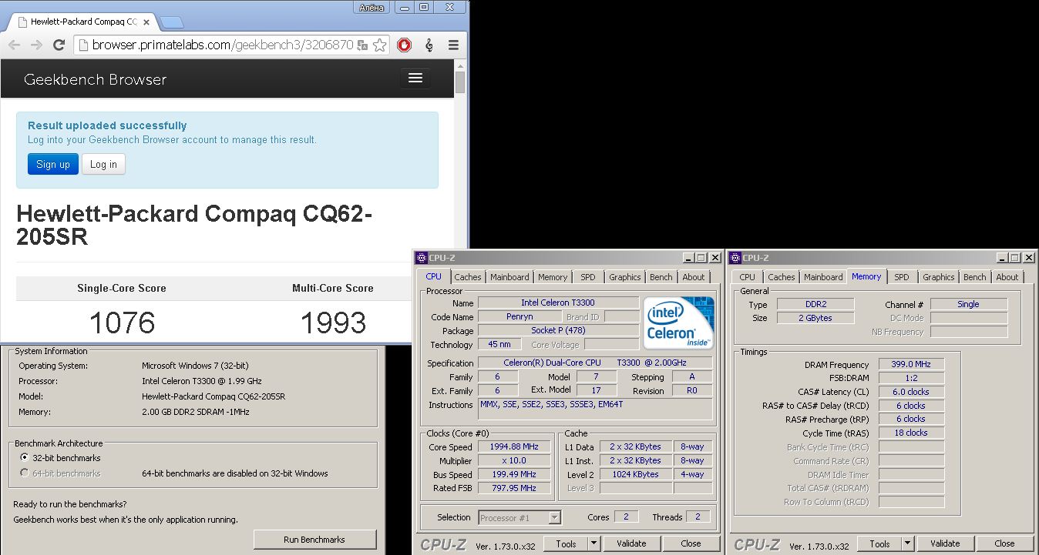Click Close button in Memory window

tap(1005, 543)
